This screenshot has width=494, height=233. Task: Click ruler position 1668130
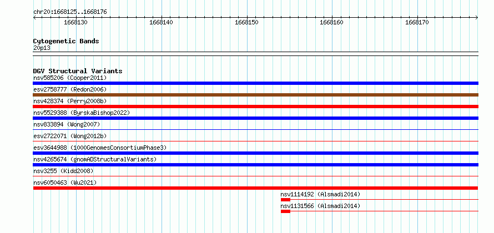(x=75, y=22)
